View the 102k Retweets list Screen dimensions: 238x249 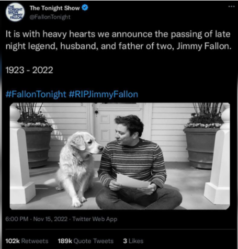[x=27, y=241]
